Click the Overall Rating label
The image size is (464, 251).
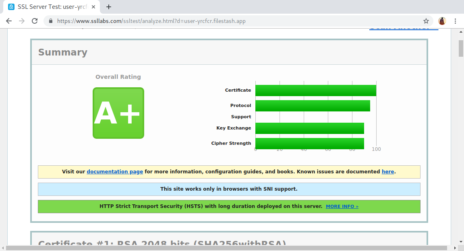118,77
